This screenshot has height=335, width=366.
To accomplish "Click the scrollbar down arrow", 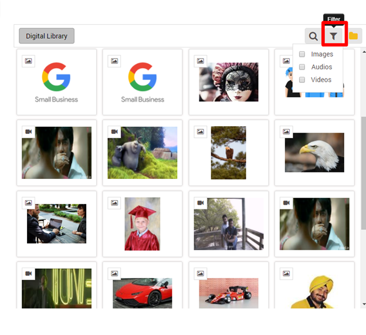I will 363,304.
